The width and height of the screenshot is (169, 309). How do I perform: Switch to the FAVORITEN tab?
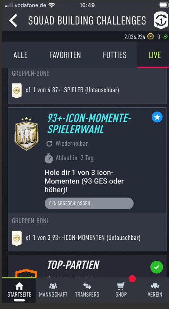(65, 55)
